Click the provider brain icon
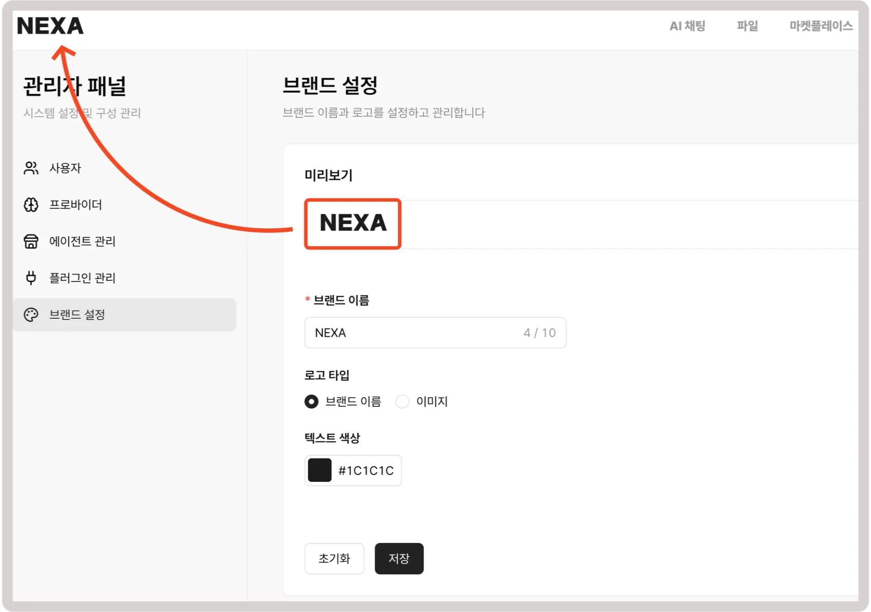 click(x=31, y=205)
